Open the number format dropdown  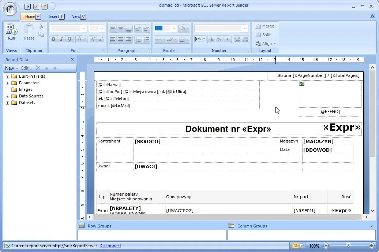245,29
